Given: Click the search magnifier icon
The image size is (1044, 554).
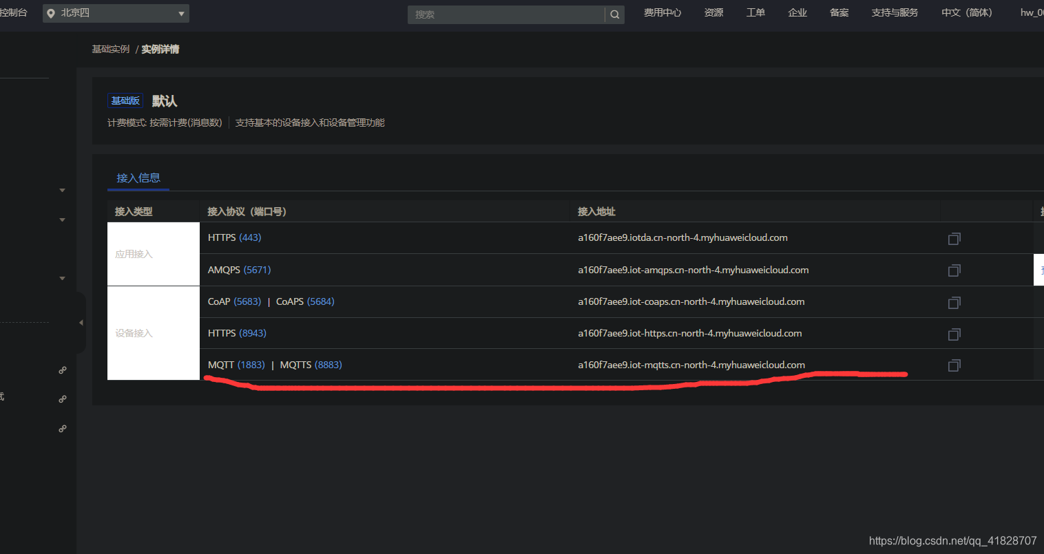Looking at the screenshot, I should coord(615,14).
